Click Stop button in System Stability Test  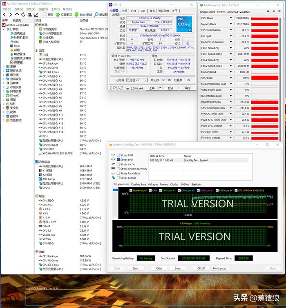[x=135, y=268]
